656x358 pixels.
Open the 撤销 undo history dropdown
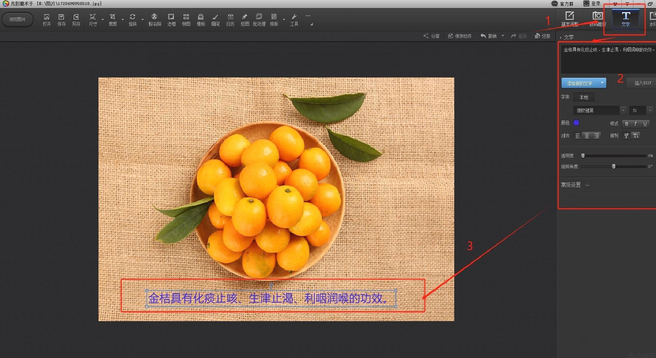click(x=503, y=36)
